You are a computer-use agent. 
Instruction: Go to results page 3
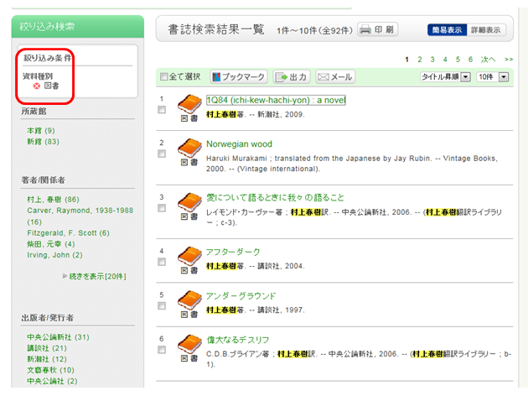click(432, 60)
